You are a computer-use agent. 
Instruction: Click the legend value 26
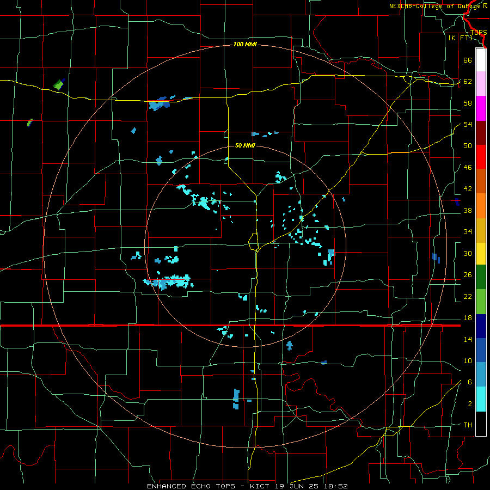[x=468, y=275]
